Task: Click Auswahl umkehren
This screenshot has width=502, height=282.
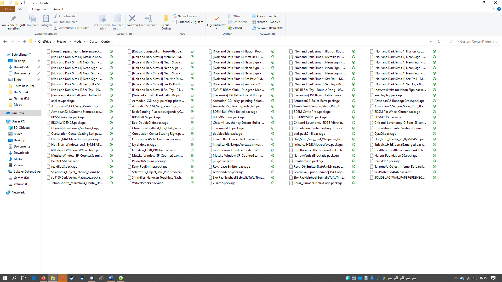Action: tap(267, 28)
